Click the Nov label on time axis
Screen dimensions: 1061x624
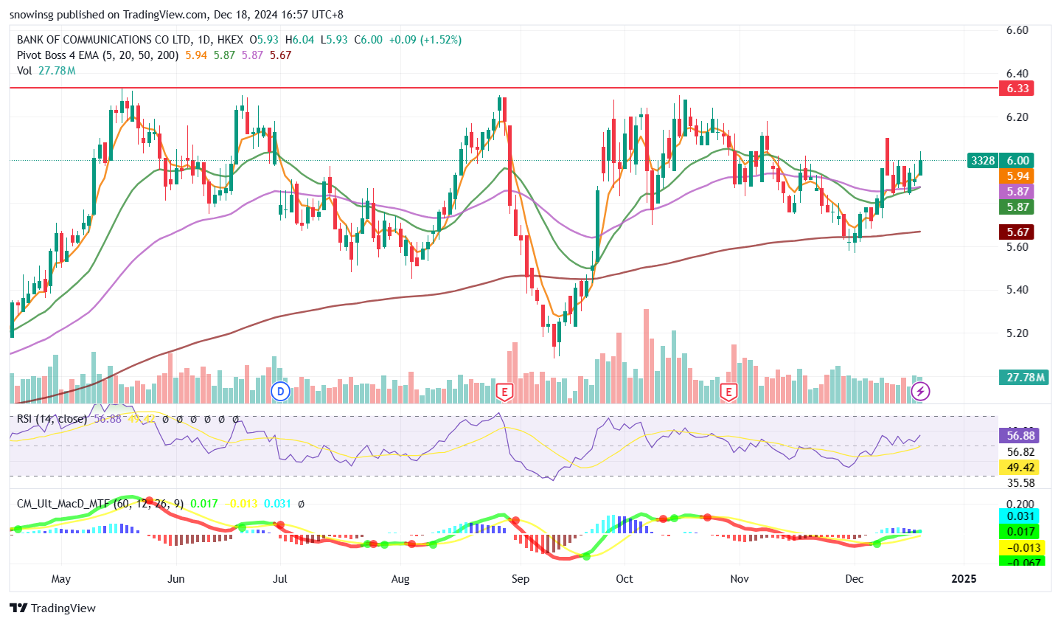(740, 579)
